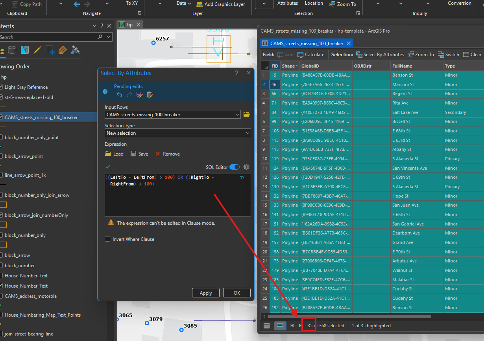Open Select By Attributes help question mark
The width and height of the screenshot is (484, 341).
point(237,73)
